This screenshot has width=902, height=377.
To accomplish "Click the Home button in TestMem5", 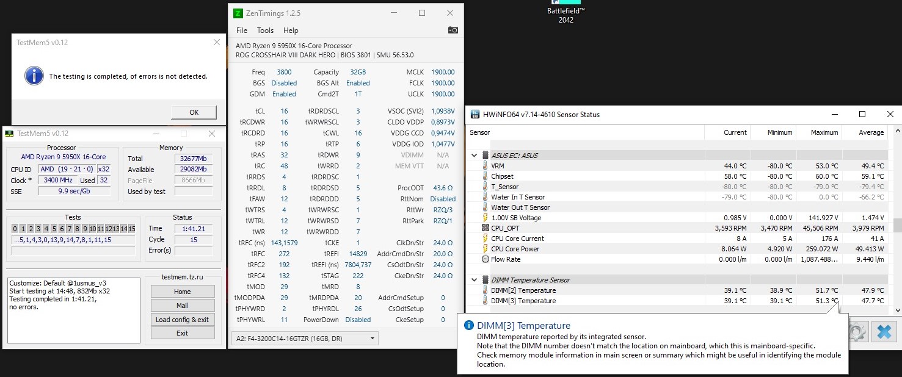I will [x=183, y=292].
